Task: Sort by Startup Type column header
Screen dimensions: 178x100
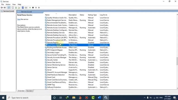Action: [93, 15]
